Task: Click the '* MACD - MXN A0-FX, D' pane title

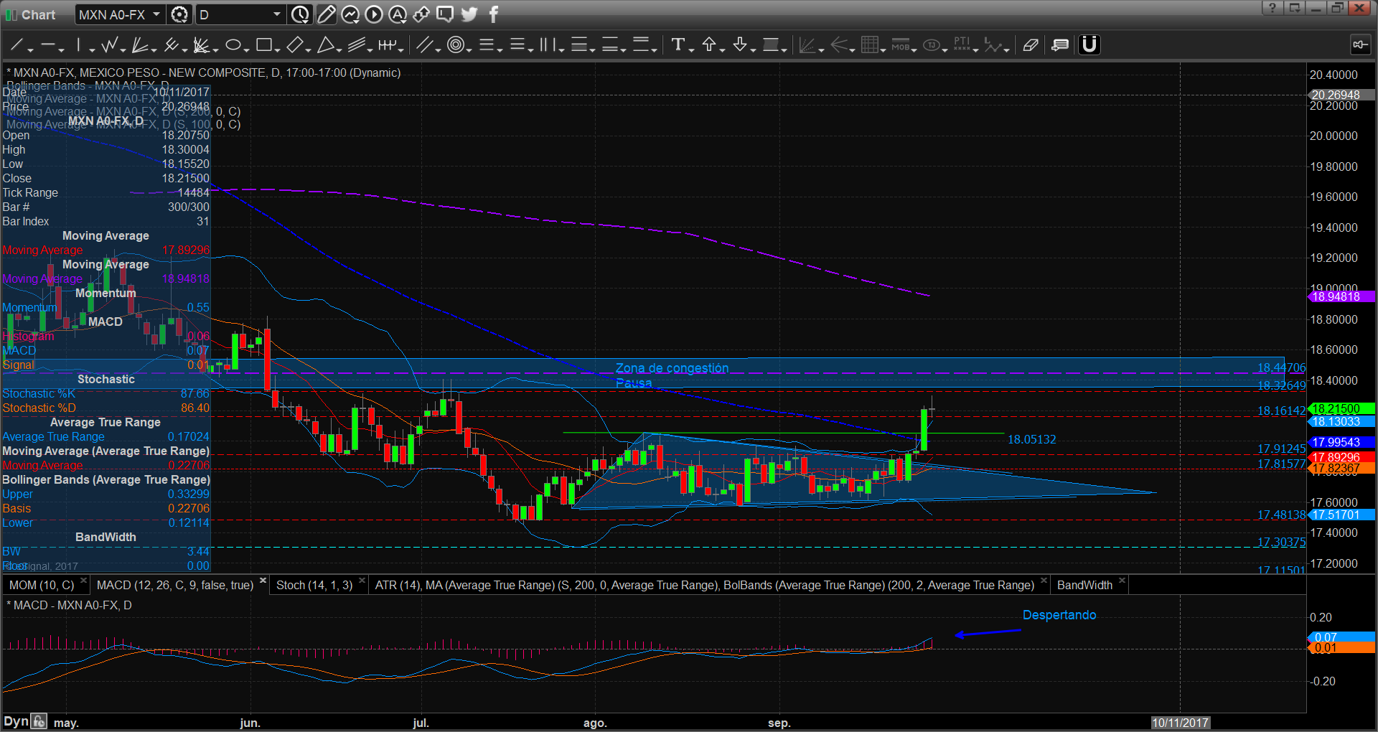Action: tap(70, 605)
